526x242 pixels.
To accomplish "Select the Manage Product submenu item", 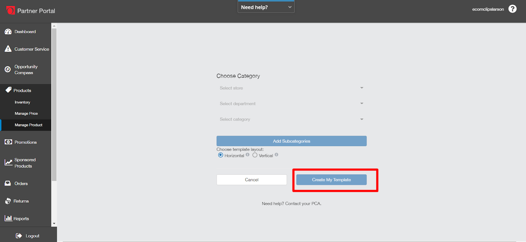I will [x=26, y=125].
